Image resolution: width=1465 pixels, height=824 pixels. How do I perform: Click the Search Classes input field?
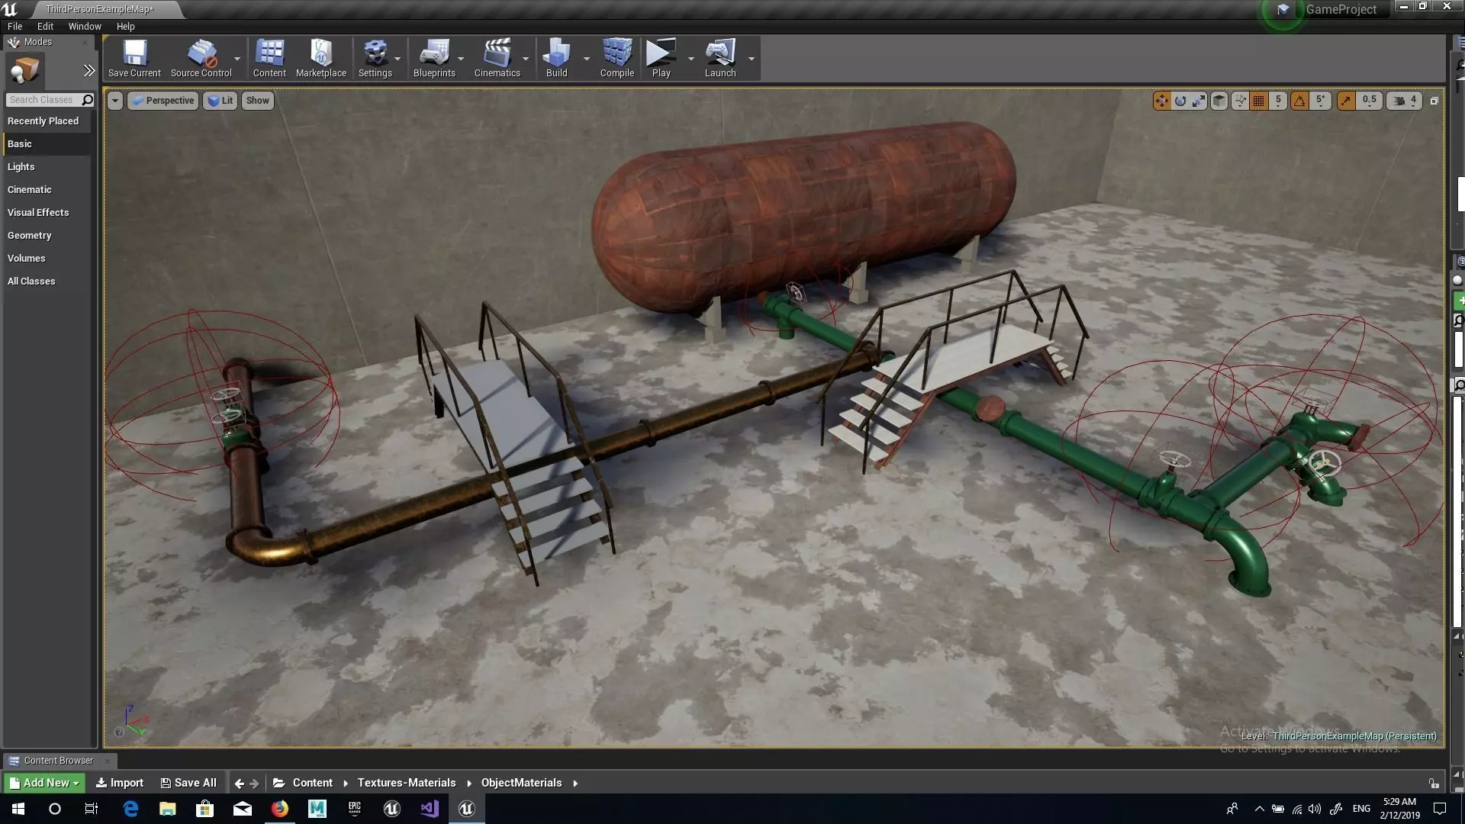(42, 100)
